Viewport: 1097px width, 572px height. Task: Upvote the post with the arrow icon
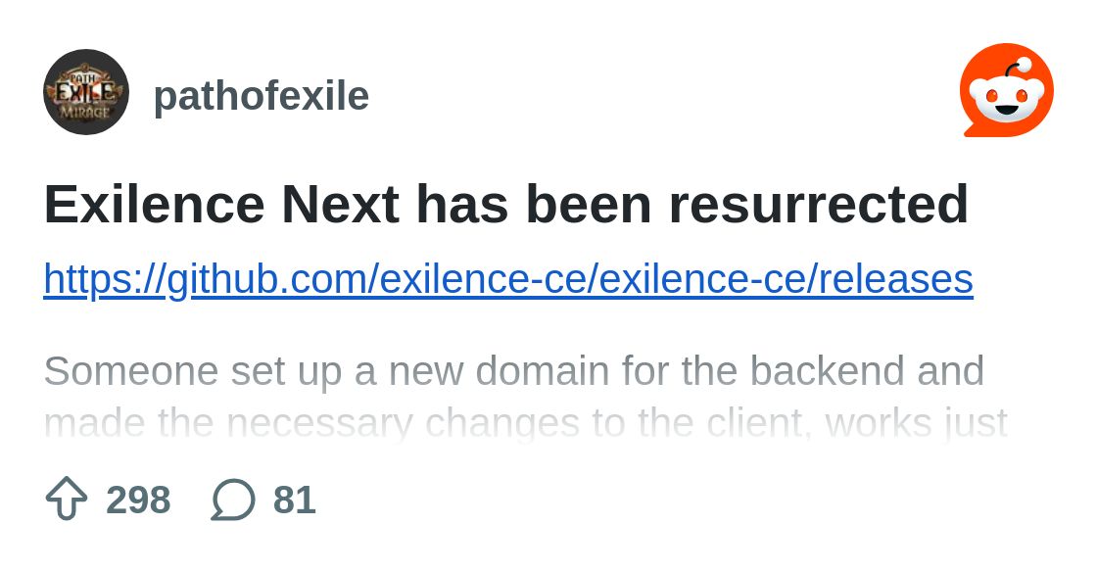(x=67, y=499)
